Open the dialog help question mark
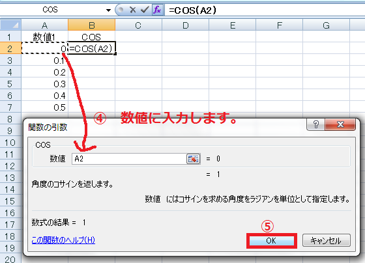Screen dimensions: 365x263 tap(316, 124)
